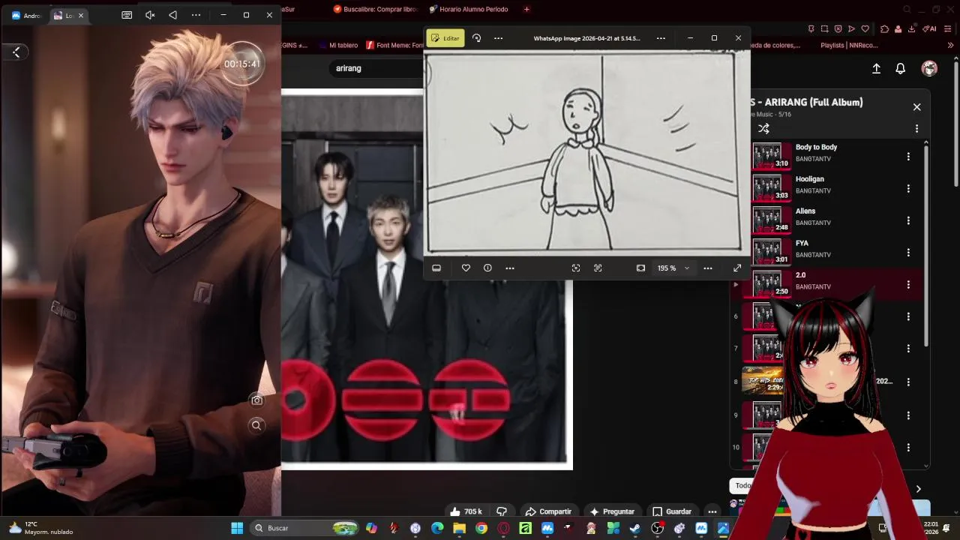Open options for Body to Body track
This screenshot has height=540, width=960.
point(908,157)
